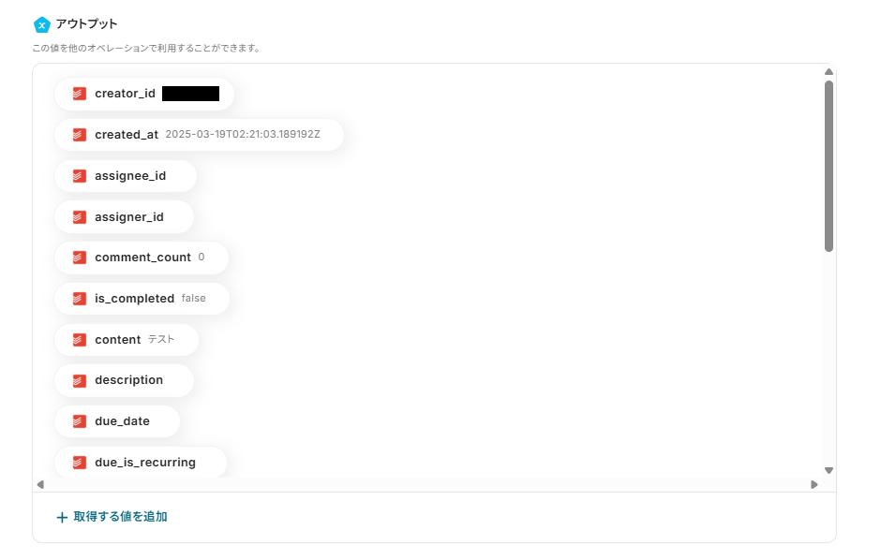Click the scroll up arrow
The image size is (881, 560).
[x=829, y=72]
